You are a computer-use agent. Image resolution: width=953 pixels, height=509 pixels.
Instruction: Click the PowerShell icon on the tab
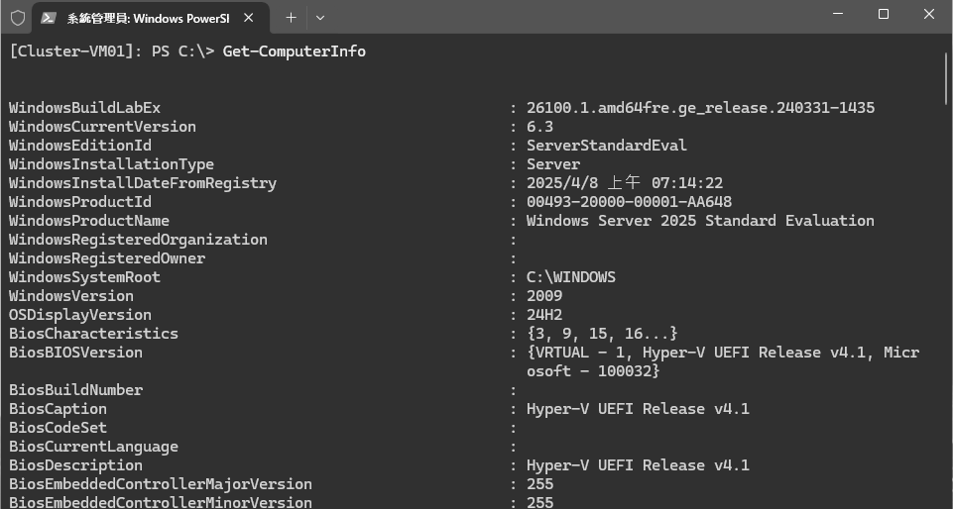[x=49, y=18]
